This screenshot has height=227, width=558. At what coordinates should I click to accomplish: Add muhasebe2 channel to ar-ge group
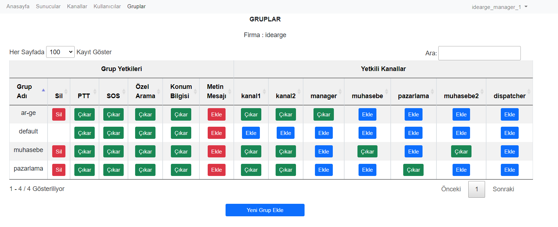pos(461,115)
